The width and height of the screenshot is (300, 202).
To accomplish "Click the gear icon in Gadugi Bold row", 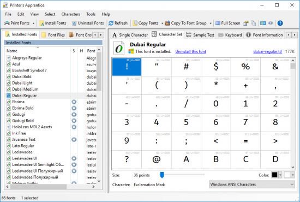I will [x=74, y=121].
